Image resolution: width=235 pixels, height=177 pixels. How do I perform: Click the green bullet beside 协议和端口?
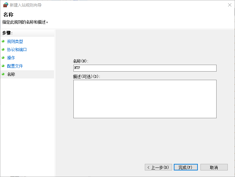(x=3, y=50)
